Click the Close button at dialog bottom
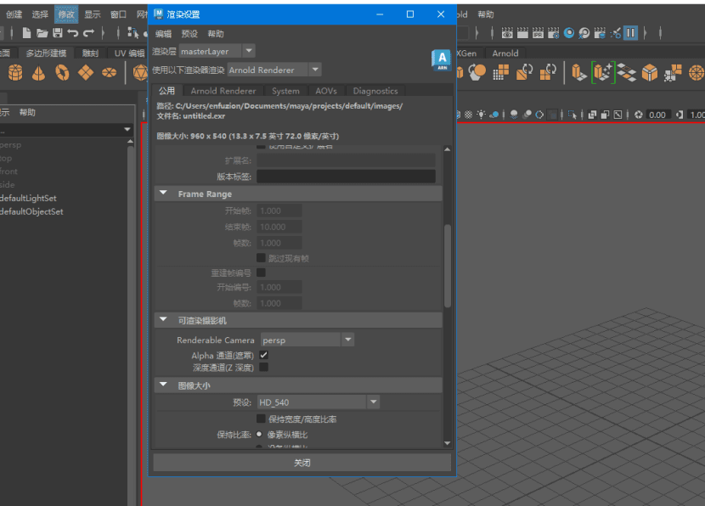 click(302, 463)
